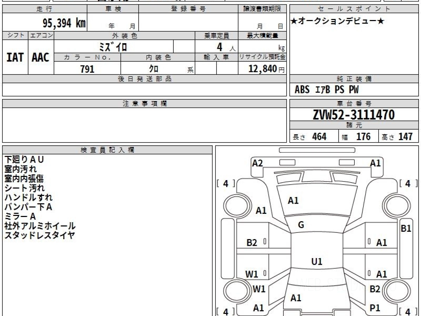Click the 12,840円 recycle deposit amount

[267, 69]
